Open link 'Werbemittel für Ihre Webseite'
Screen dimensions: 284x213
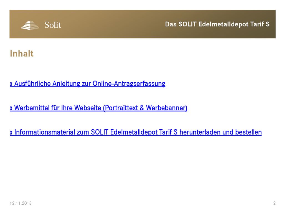[x=98, y=108]
